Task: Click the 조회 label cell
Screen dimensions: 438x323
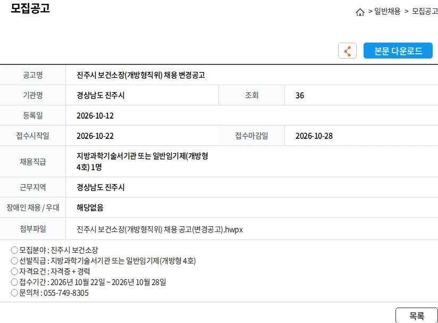Action: (x=251, y=95)
